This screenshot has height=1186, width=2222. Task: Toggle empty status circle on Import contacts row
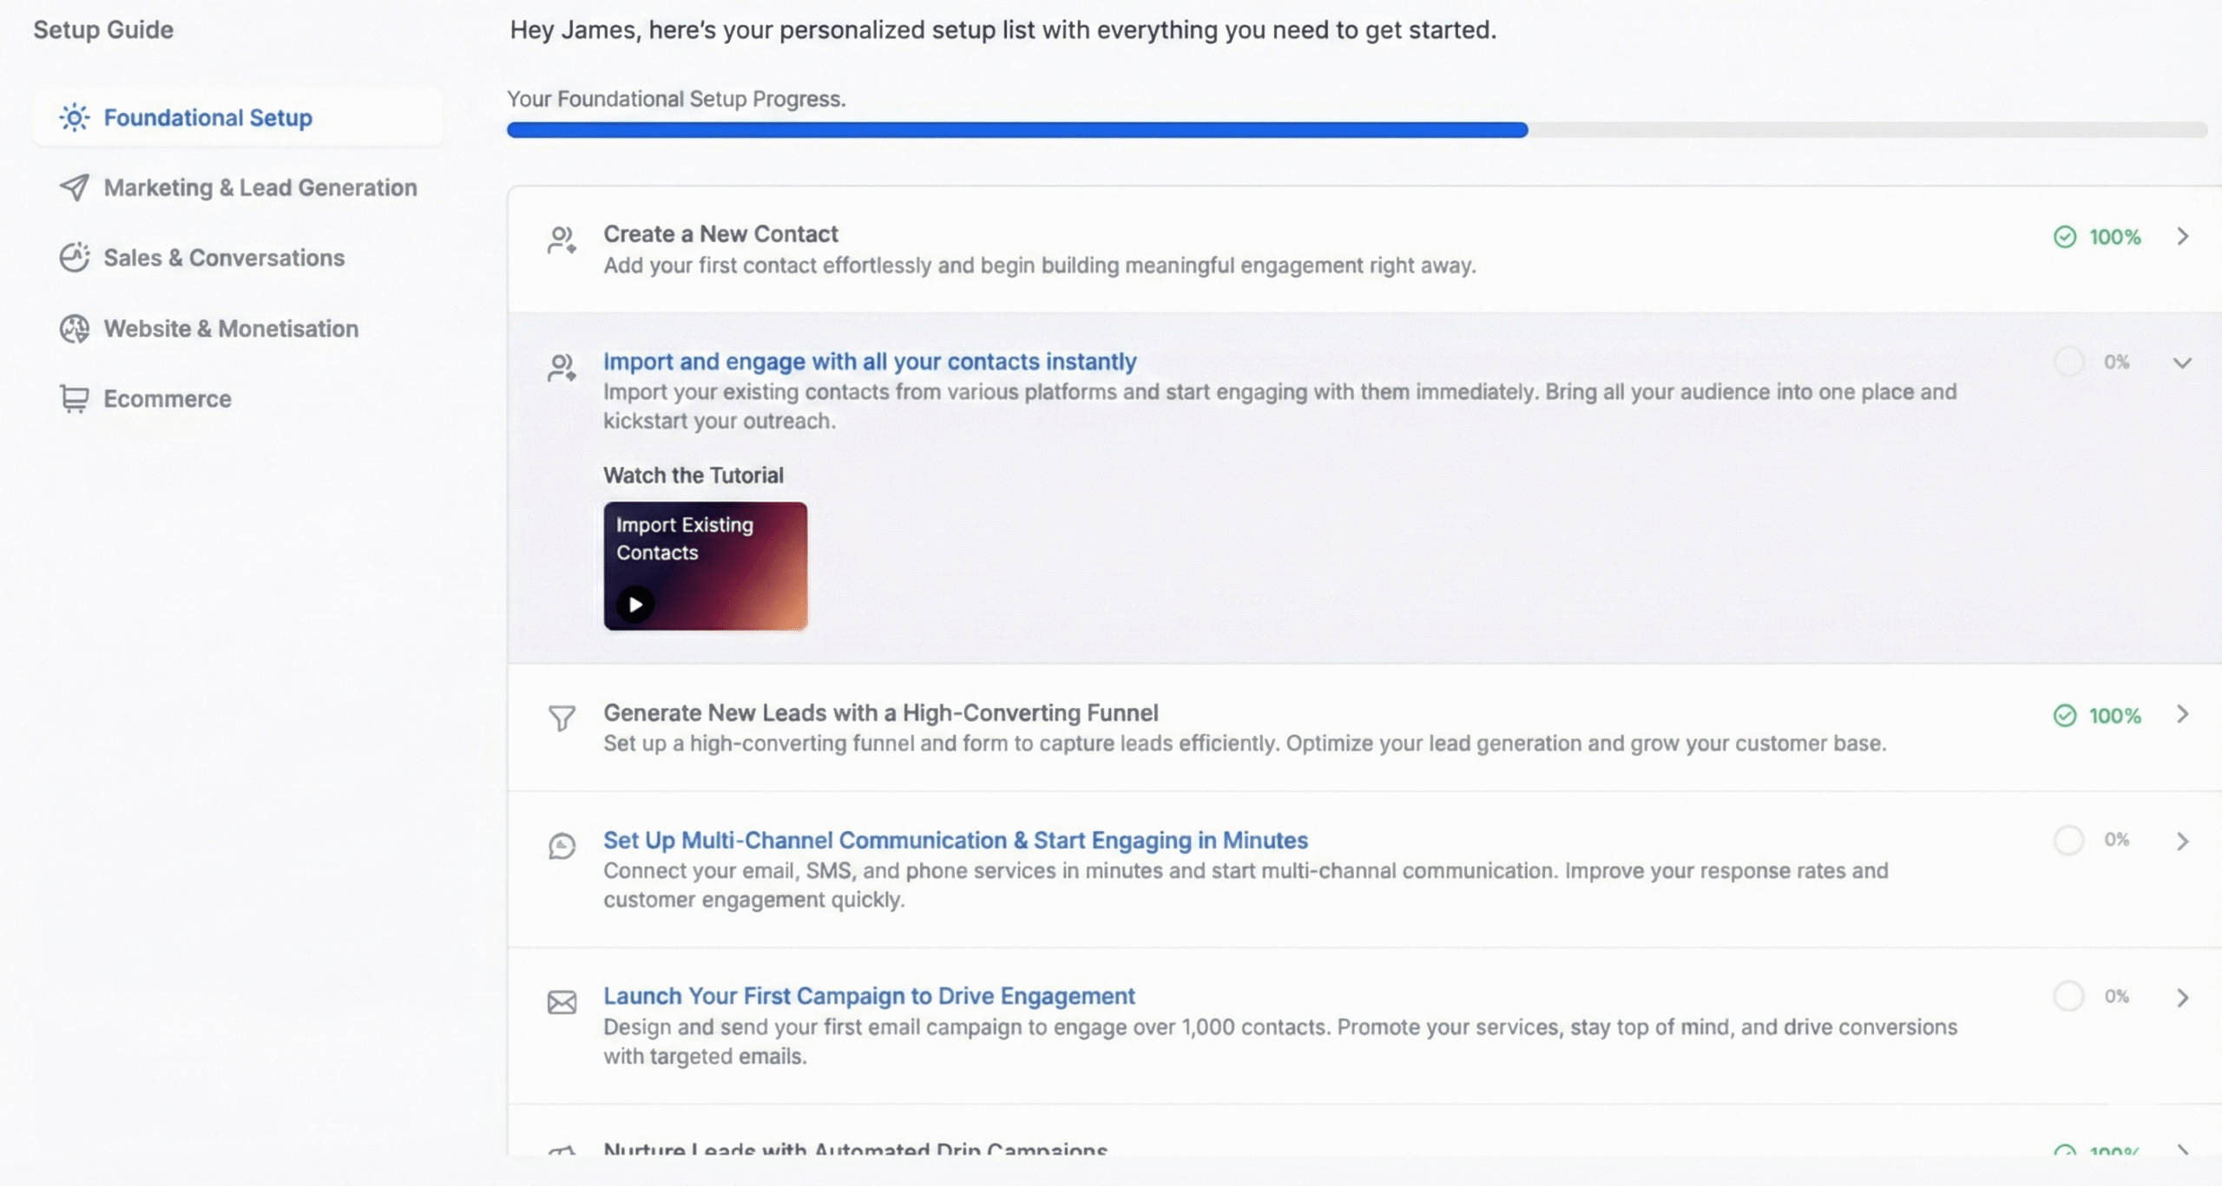2068,362
